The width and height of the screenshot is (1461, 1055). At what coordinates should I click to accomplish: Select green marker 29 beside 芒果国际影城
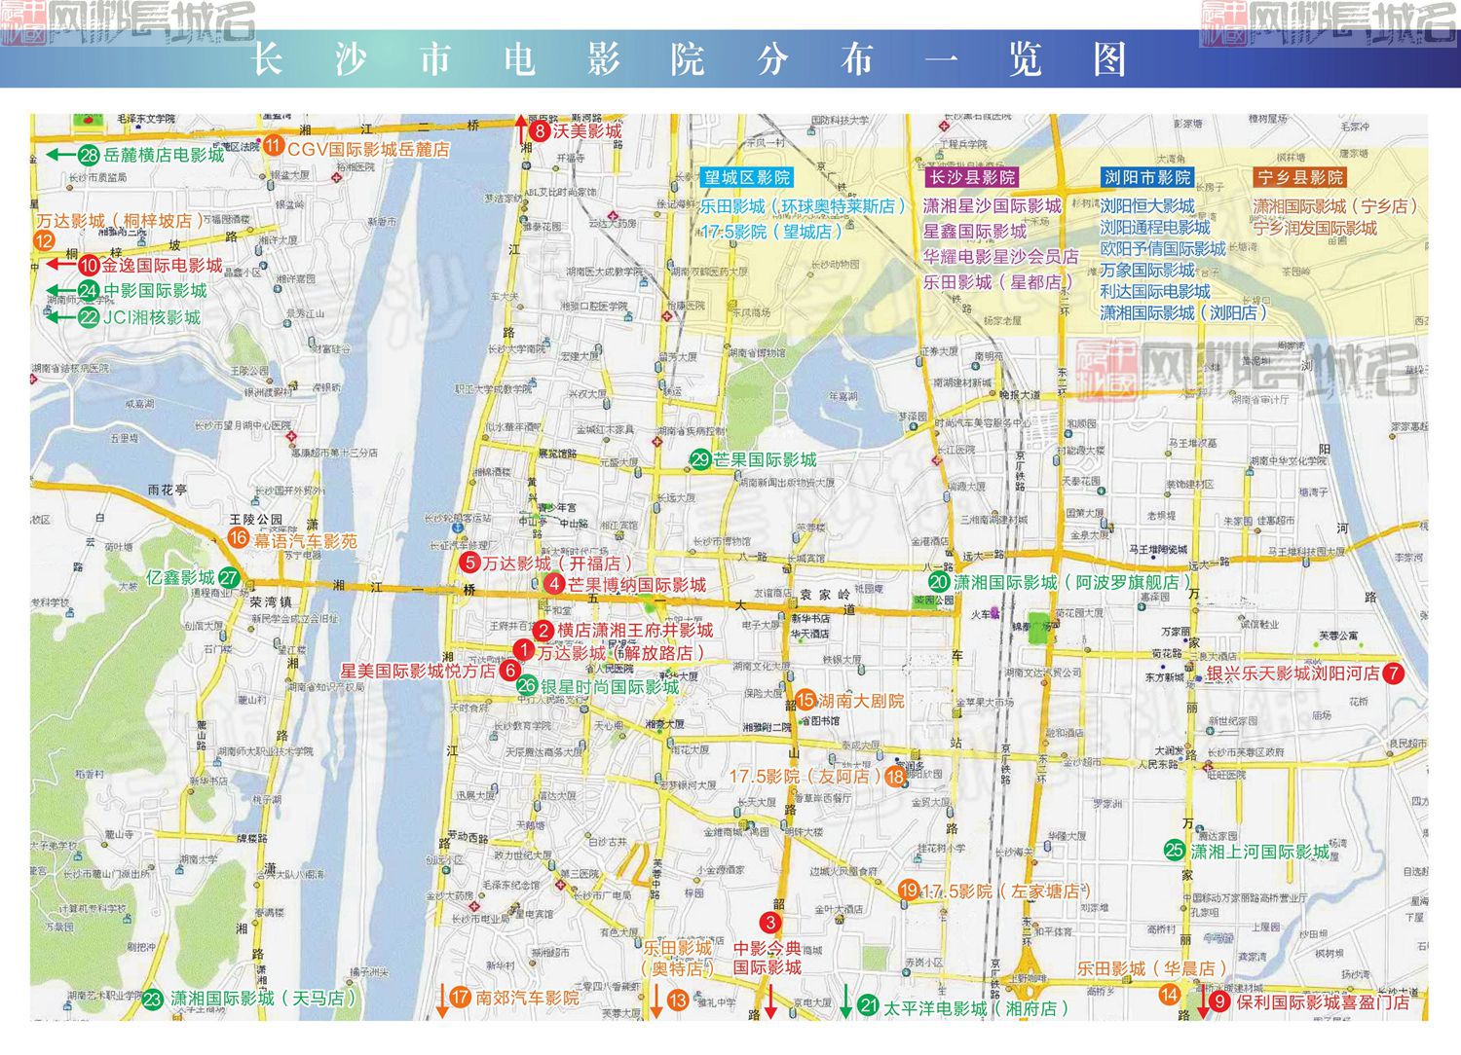(700, 460)
